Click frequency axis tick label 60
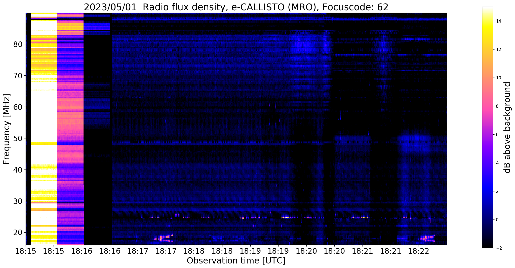Screen dimensions: 515x268 point(18,107)
